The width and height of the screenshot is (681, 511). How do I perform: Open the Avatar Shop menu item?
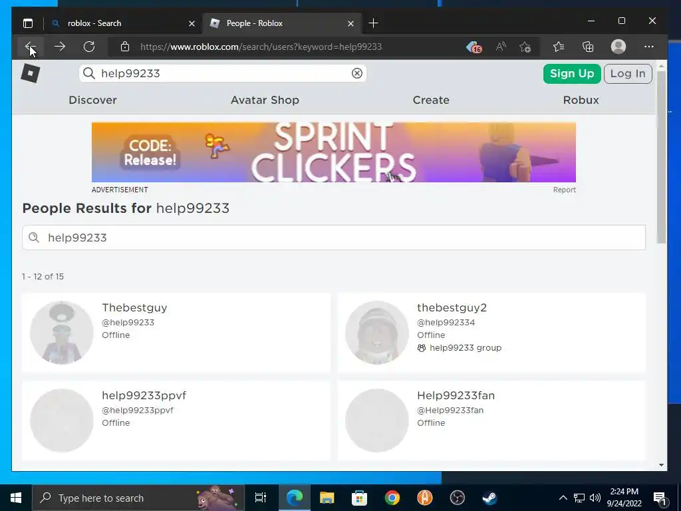[265, 100]
